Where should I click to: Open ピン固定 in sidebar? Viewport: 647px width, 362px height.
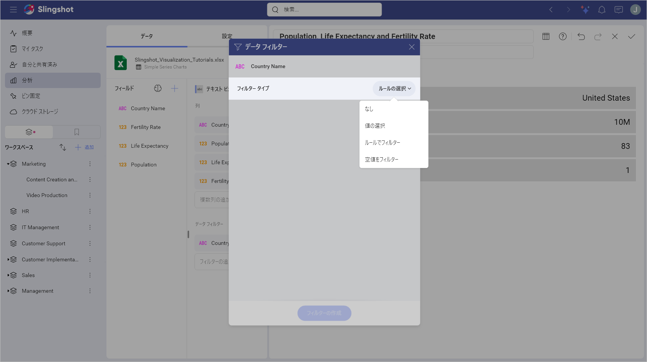(x=53, y=96)
